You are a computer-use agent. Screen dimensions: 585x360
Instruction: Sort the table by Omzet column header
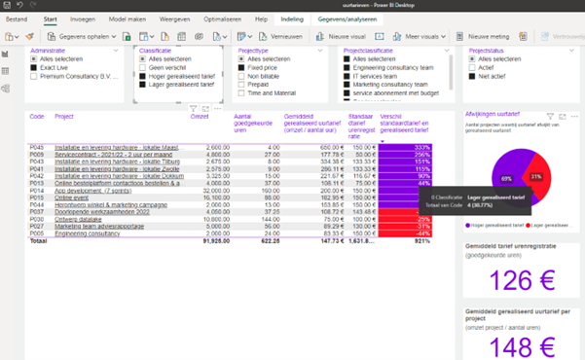(200, 117)
